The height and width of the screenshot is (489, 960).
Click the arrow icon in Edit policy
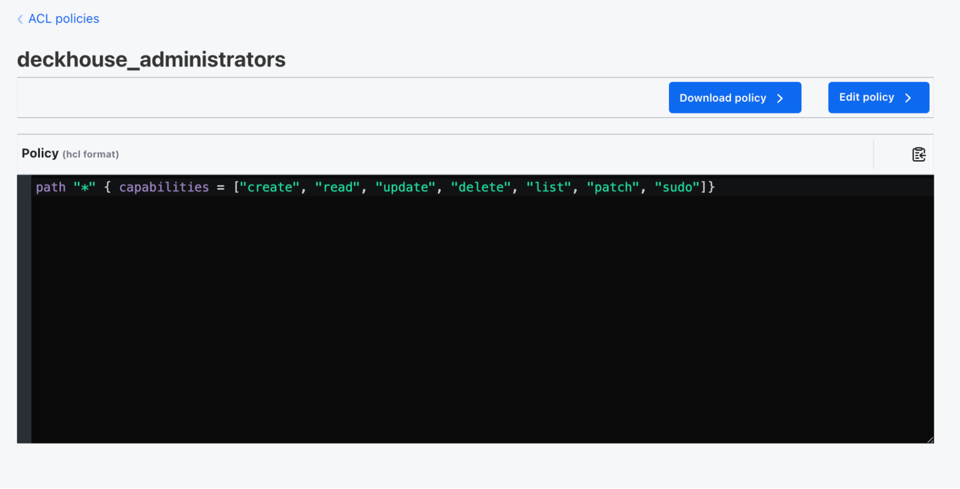[908, 98]
